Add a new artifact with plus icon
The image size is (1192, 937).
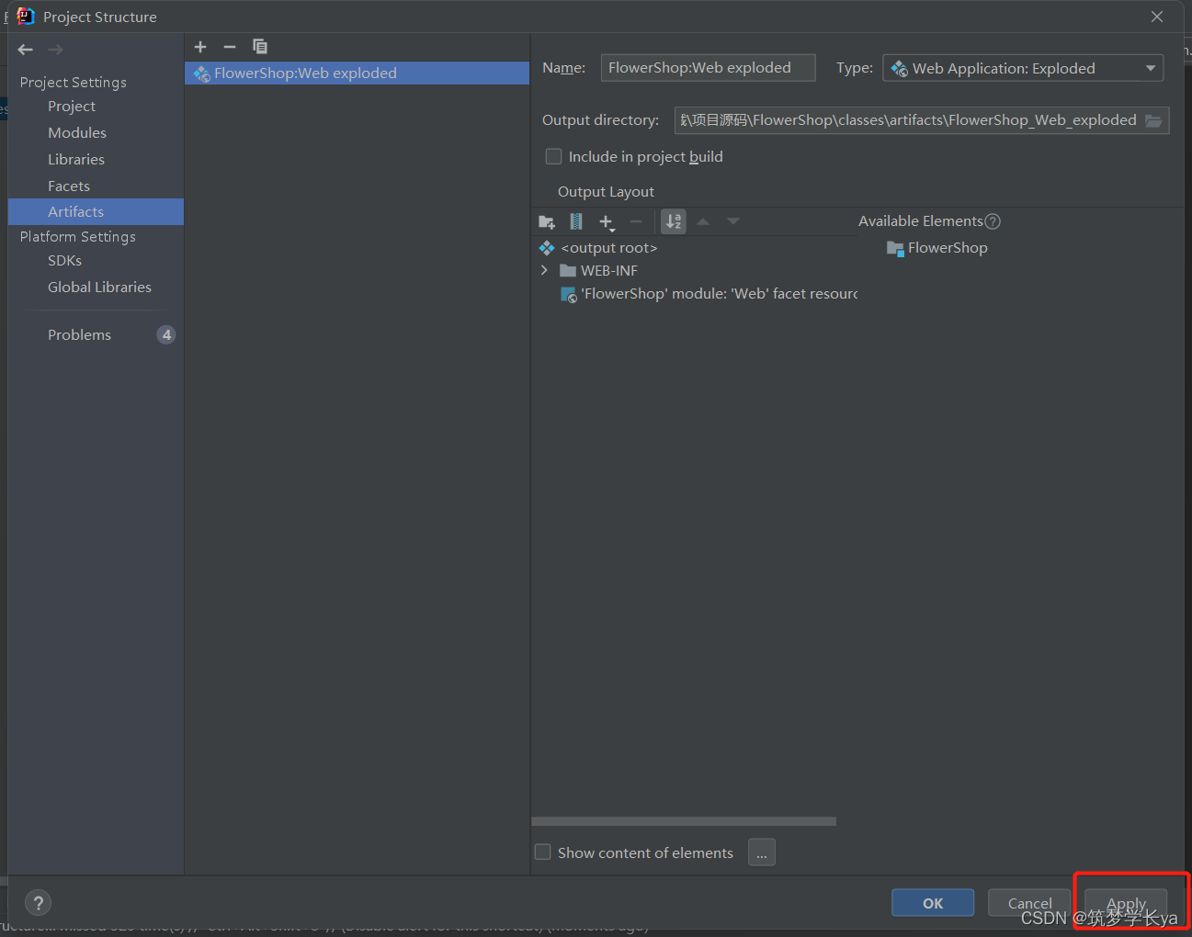click(x=200, y=47)
